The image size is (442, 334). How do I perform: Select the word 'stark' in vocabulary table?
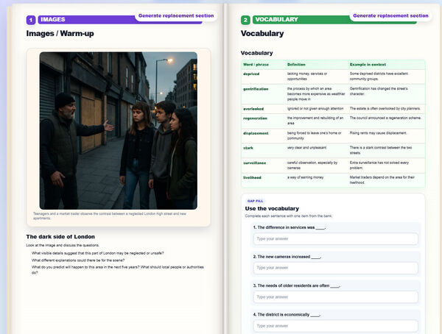[248, 148]
